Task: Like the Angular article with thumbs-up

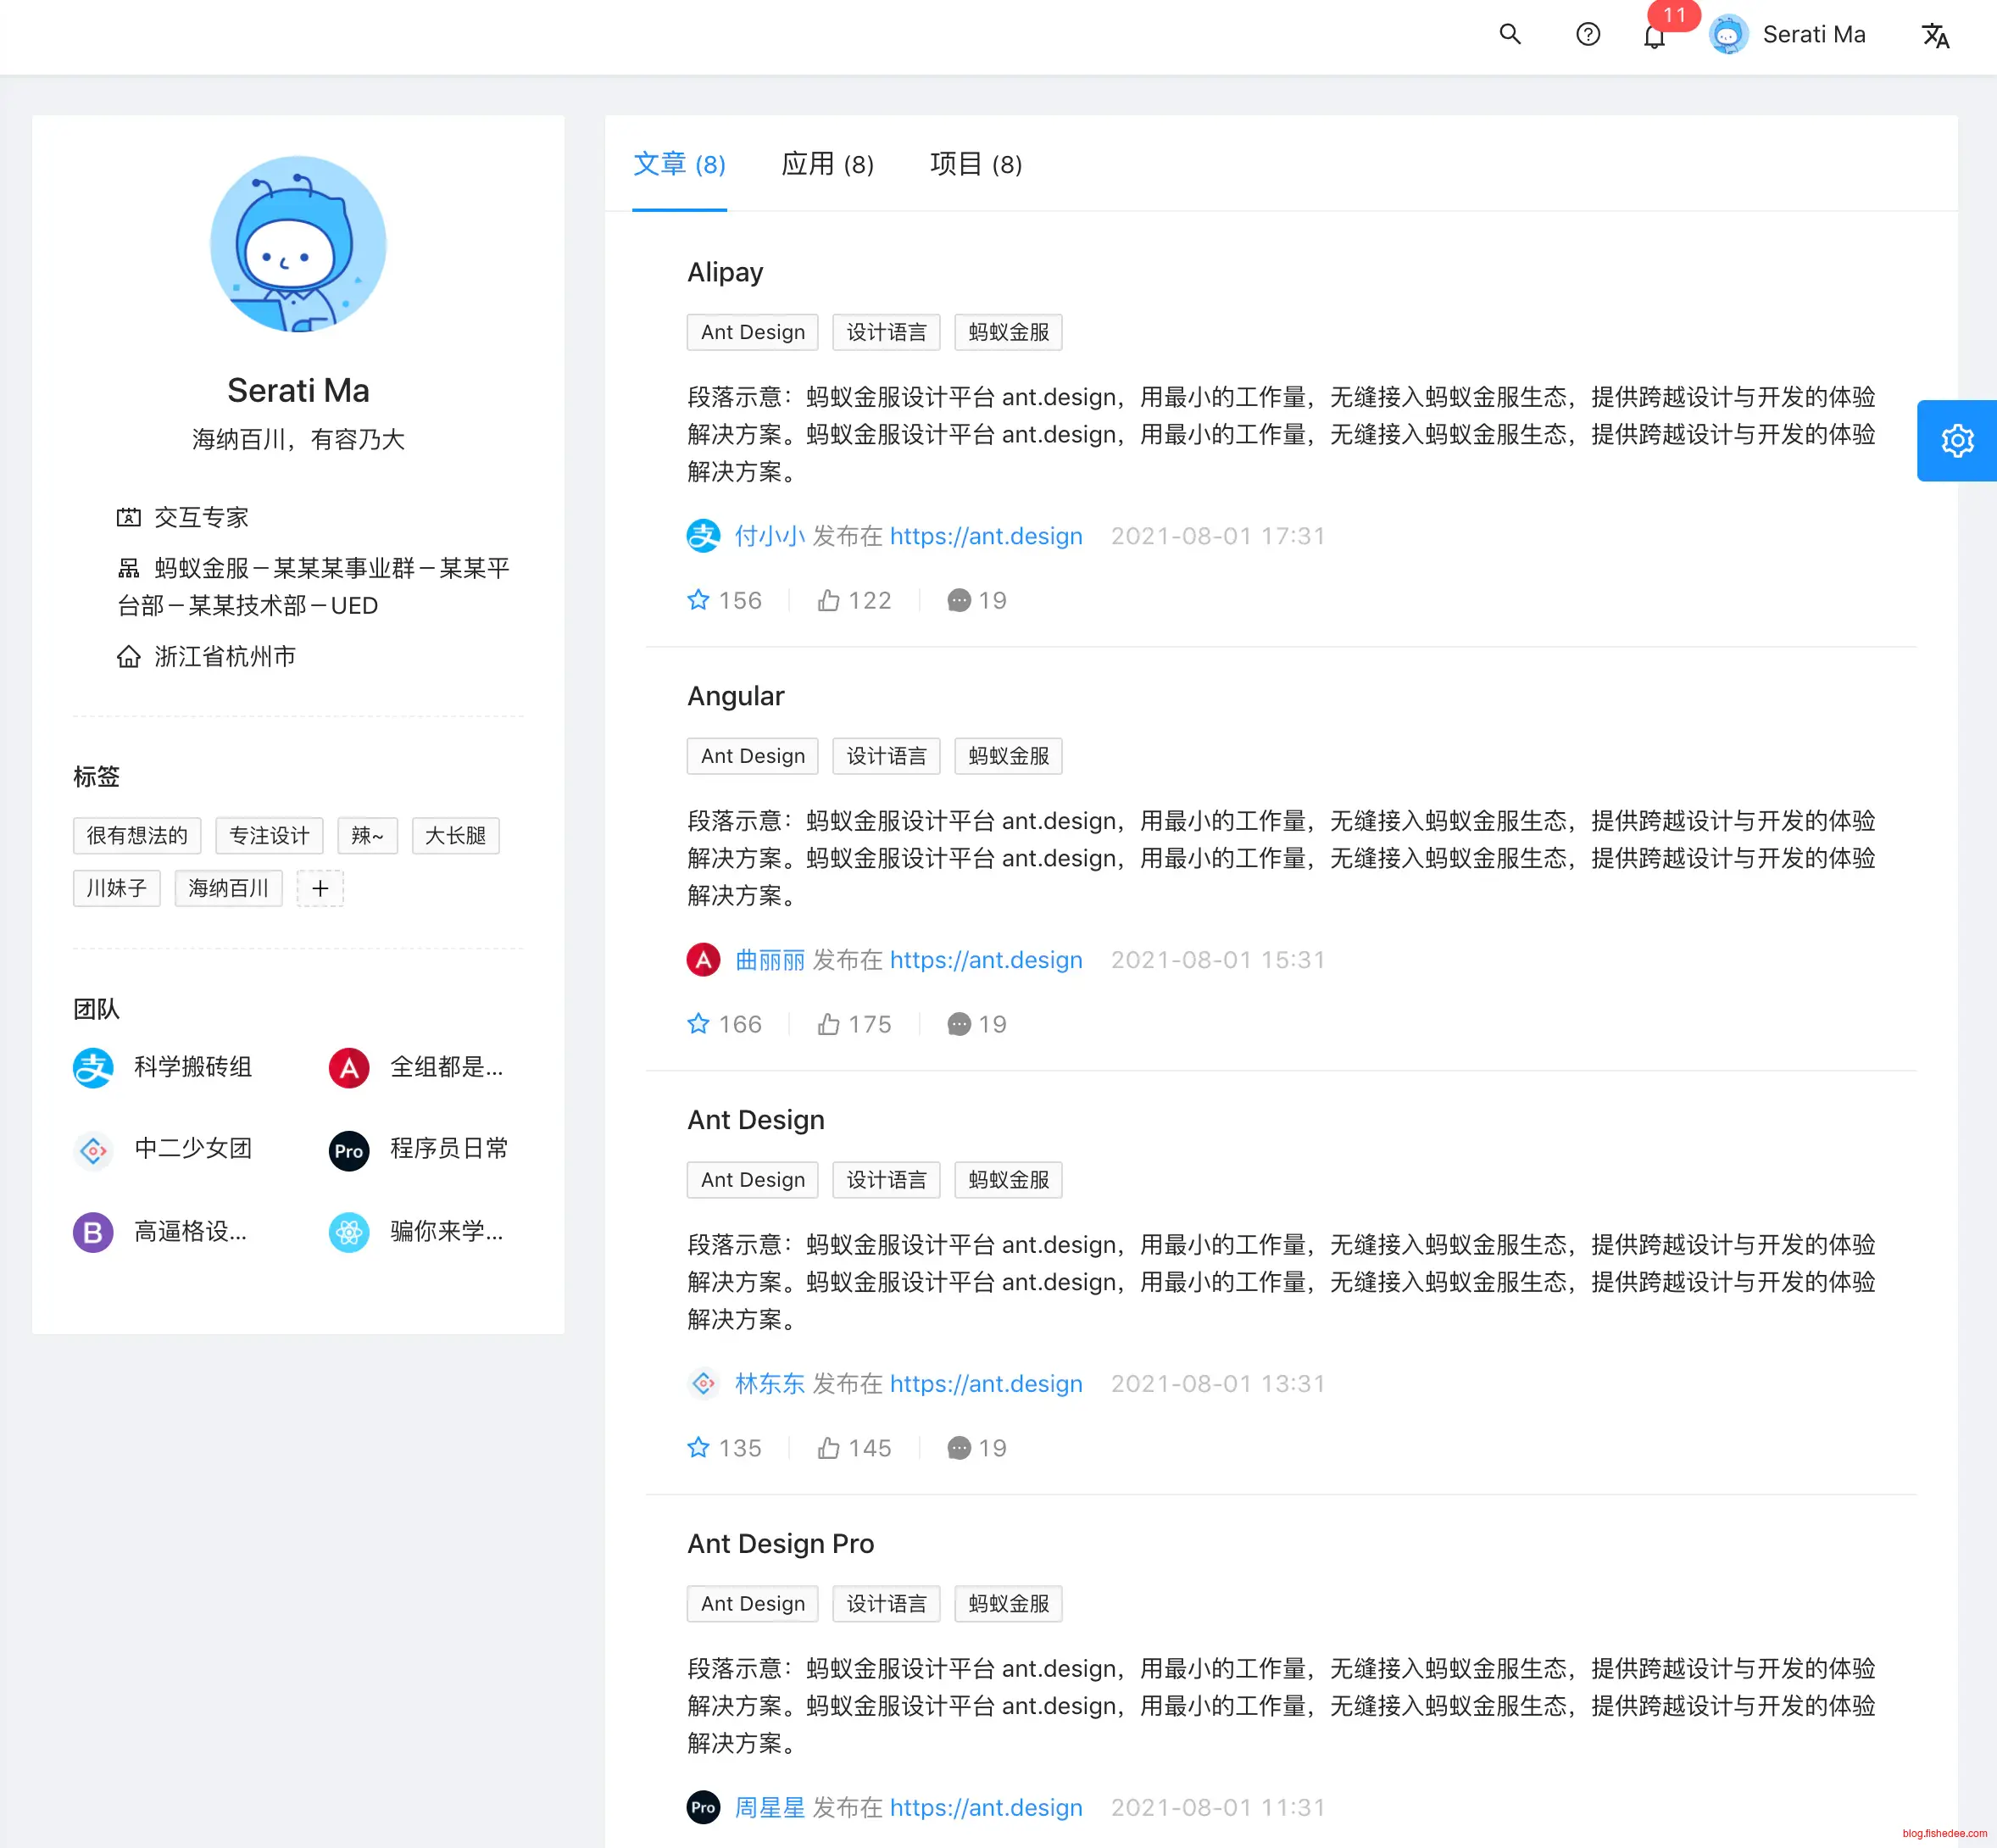Action: pos(828,1024)
